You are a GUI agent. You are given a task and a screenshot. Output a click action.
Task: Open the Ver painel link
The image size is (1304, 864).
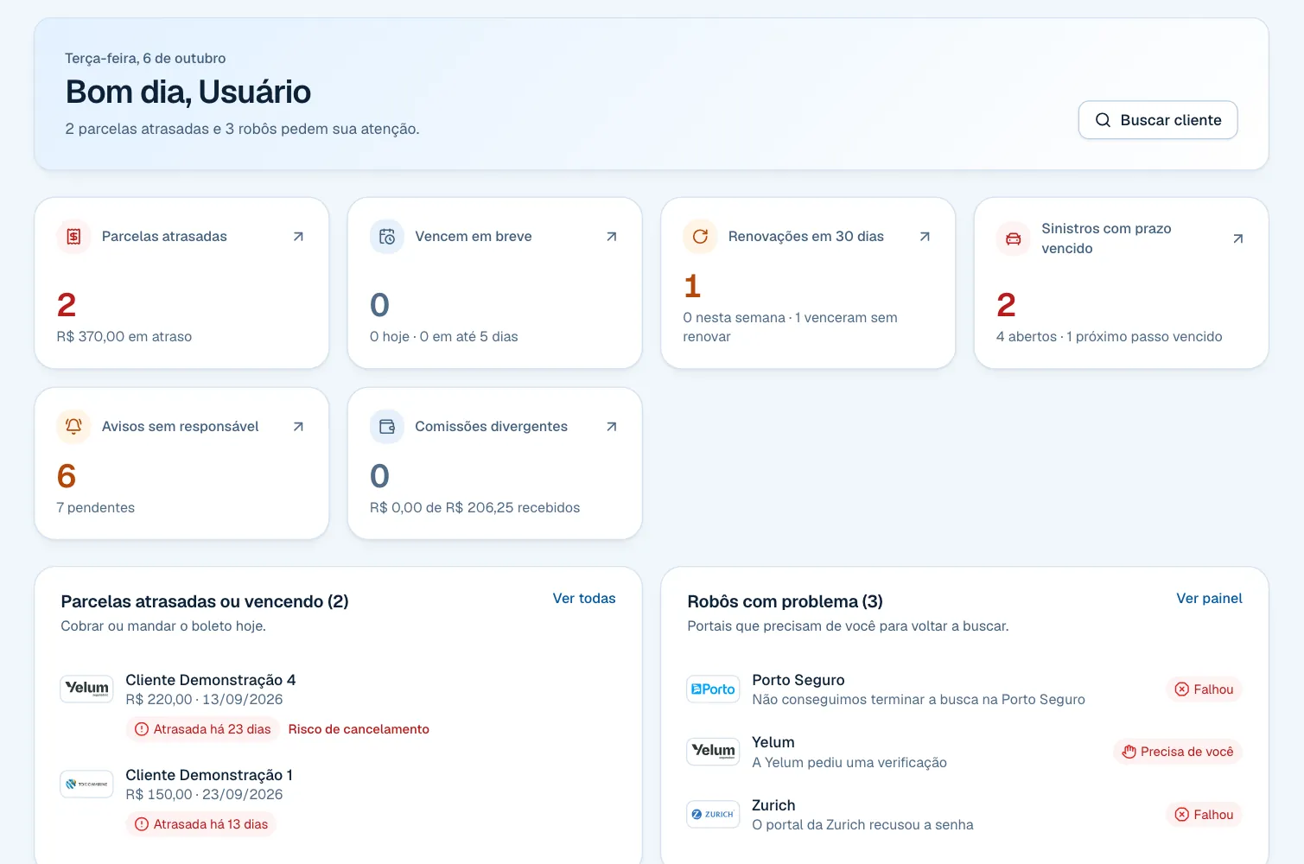click(1209, 598)
